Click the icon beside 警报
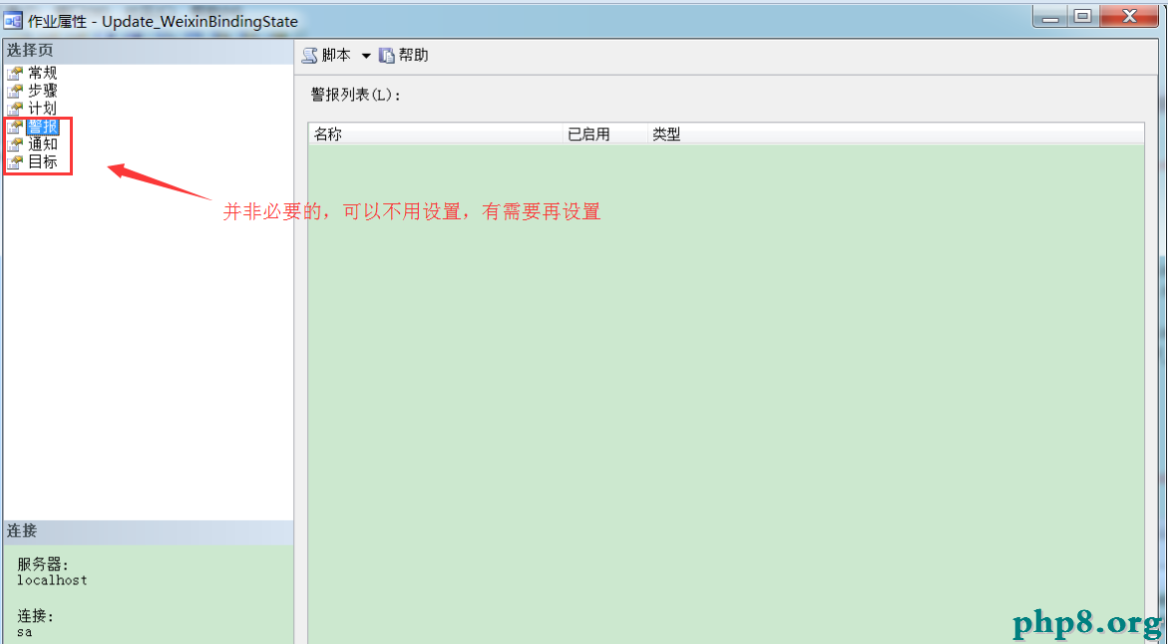Image resolution: width=1168 pixels, height=644 pixels. tap(15, 127)
